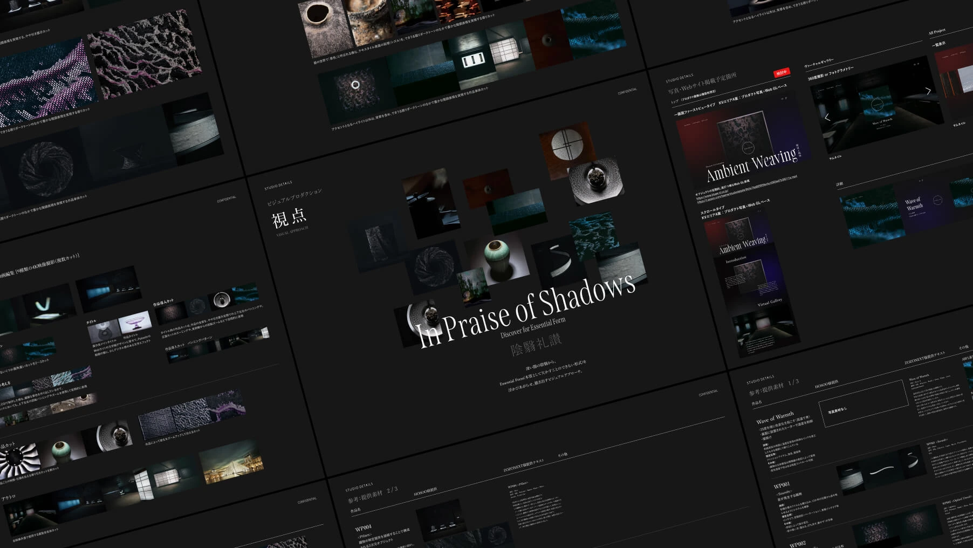The height and width of the screenshot is (548, 973).
Task: Click the 'Virtual Gallery' label in scroll mockup
Action: [769, 302]
